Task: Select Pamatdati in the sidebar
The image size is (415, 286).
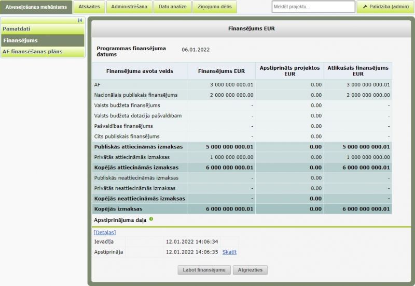Action: 43,29
